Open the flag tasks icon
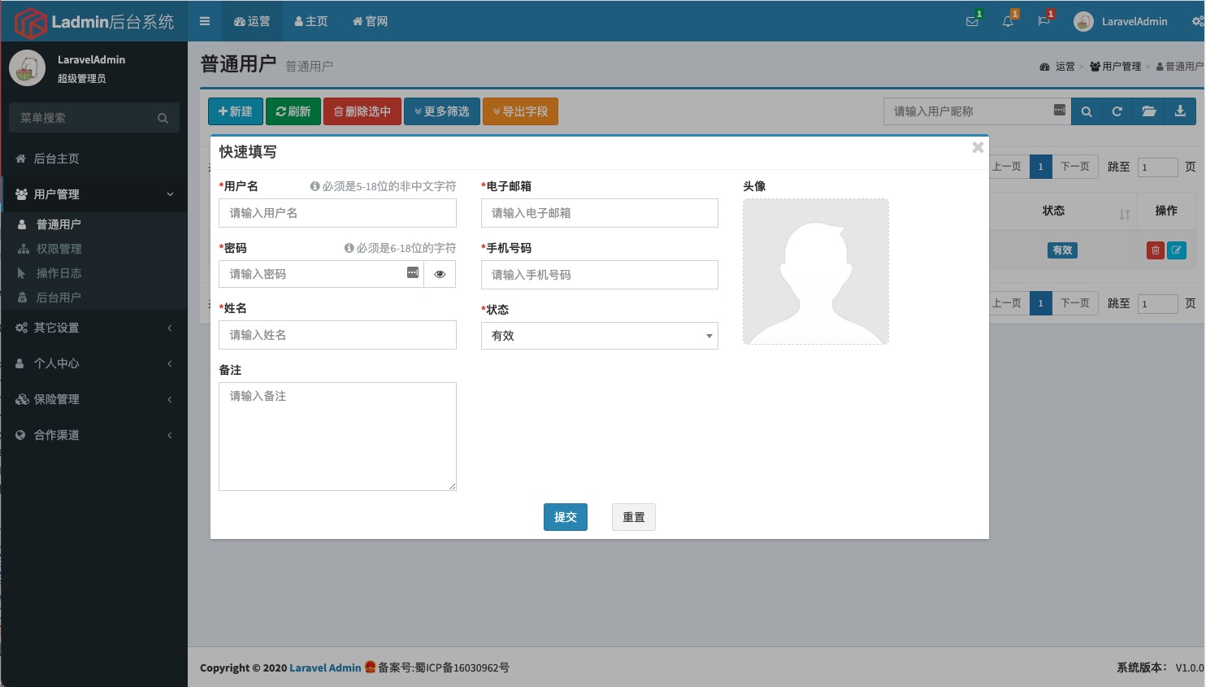The width and height of the screenshot is (1206, 687). 1043,21
